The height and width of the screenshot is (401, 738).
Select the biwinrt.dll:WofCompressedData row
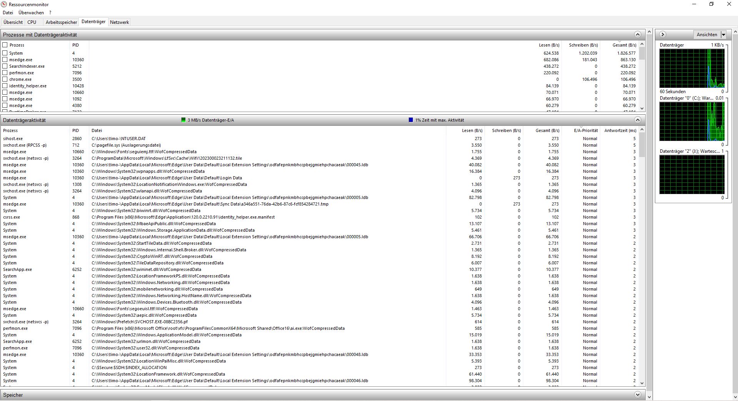[x=319, y=211]
